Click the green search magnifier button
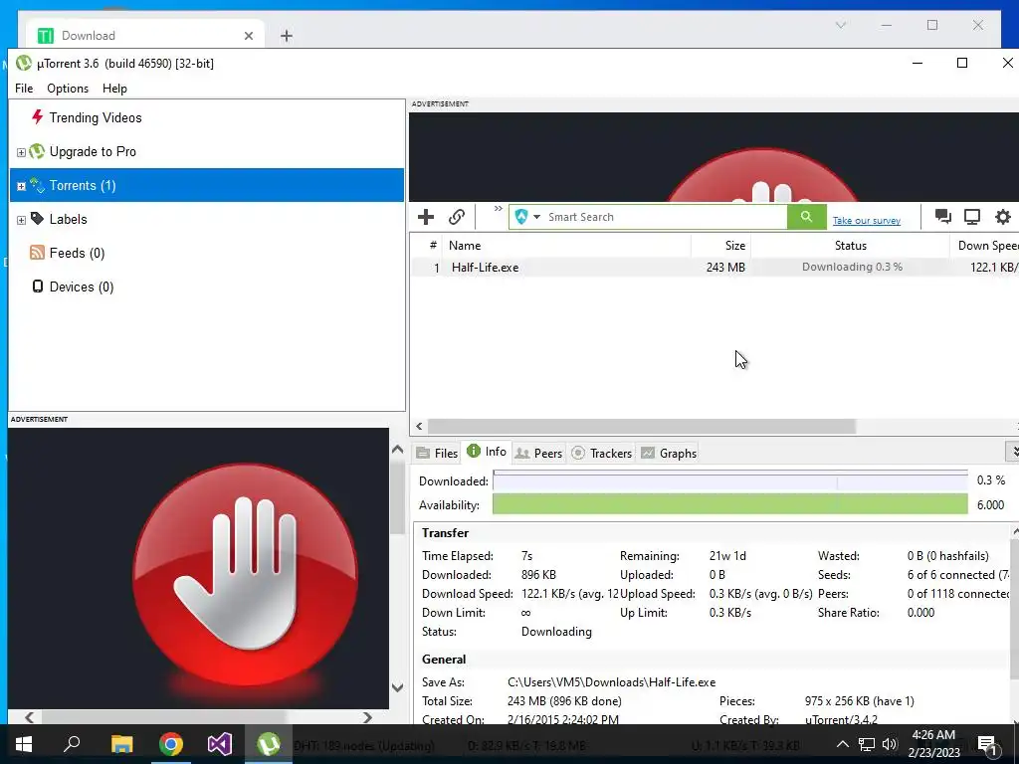The height and width of the screenshot is (764, 1019). 806,217
